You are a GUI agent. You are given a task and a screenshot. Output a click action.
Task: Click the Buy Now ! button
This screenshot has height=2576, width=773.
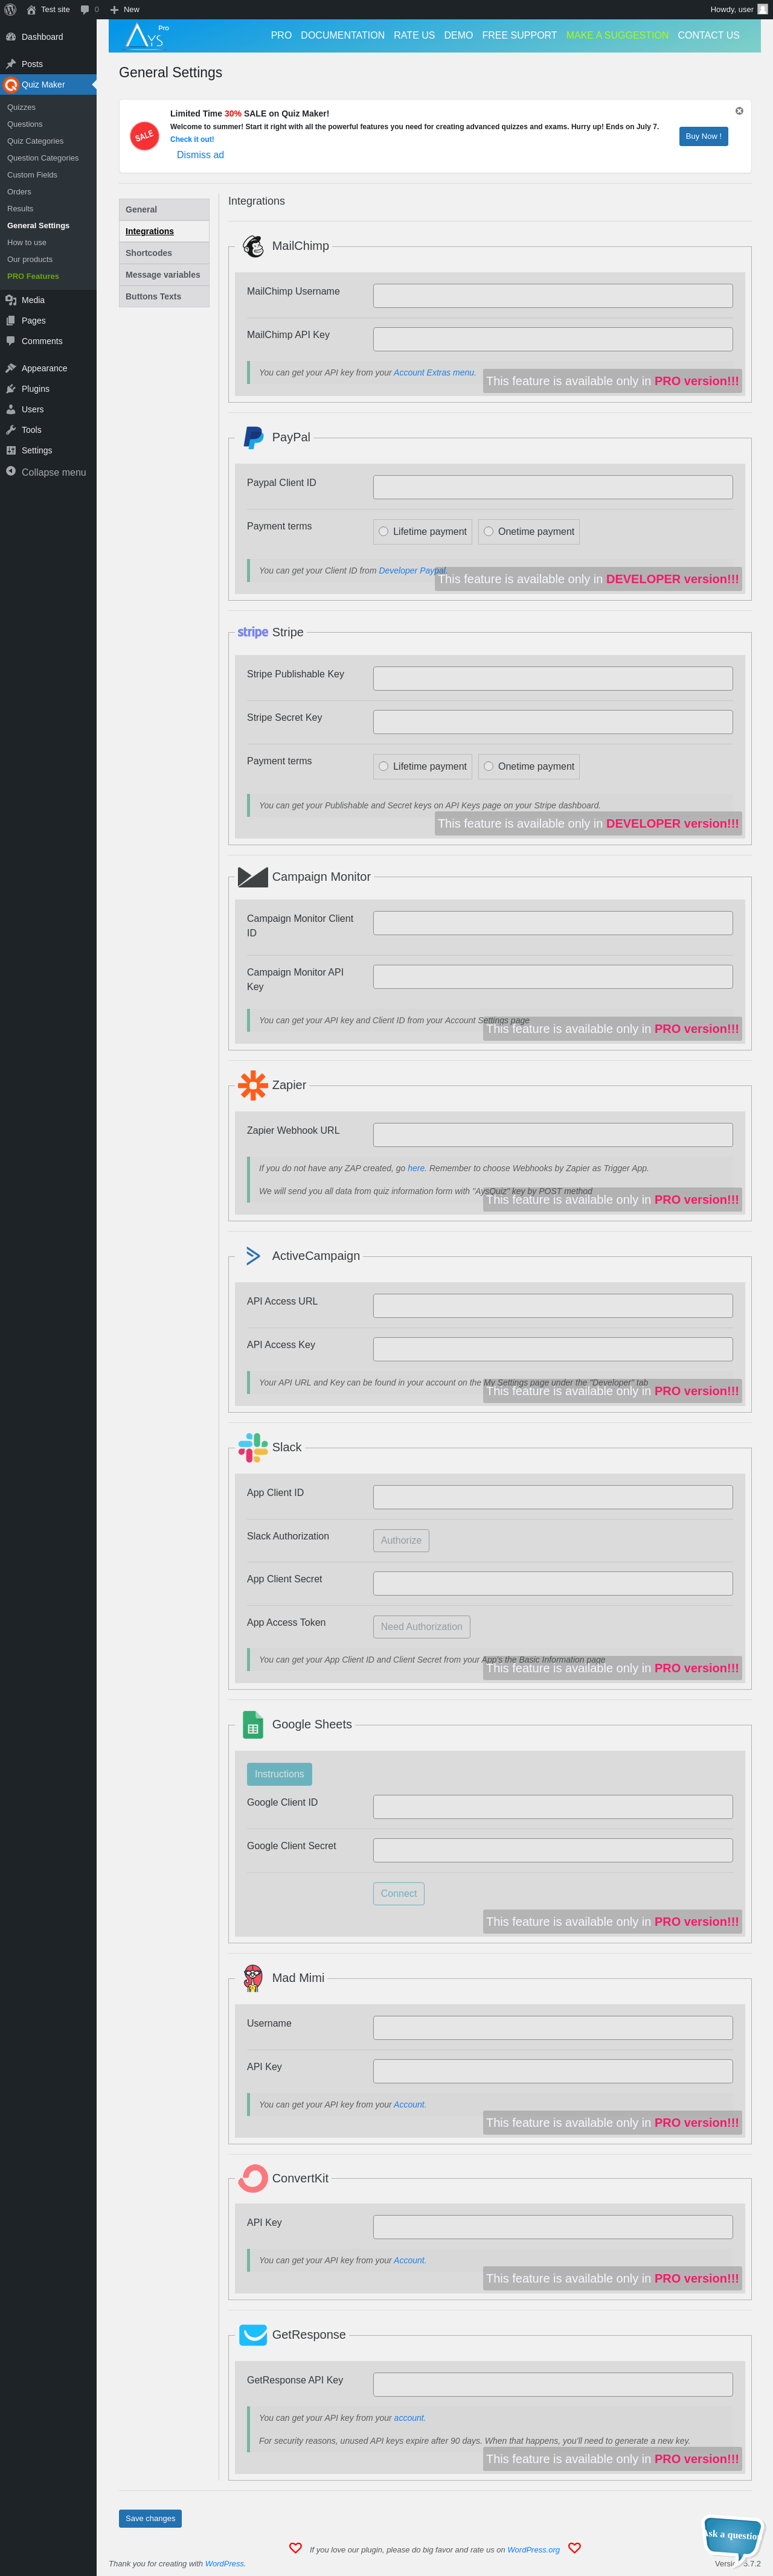[703, 136]
